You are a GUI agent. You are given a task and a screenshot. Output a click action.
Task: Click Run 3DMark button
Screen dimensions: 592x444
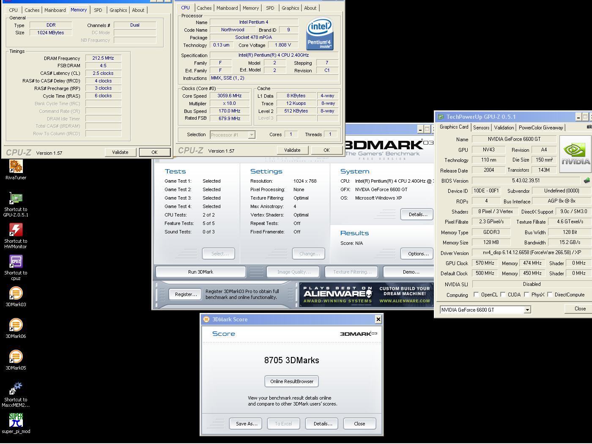click(x=200, y=272)
